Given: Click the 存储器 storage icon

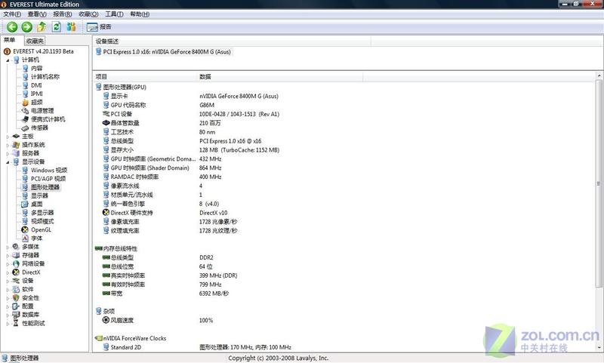Looking at the screenshot, I should click(x=16, y=255).
